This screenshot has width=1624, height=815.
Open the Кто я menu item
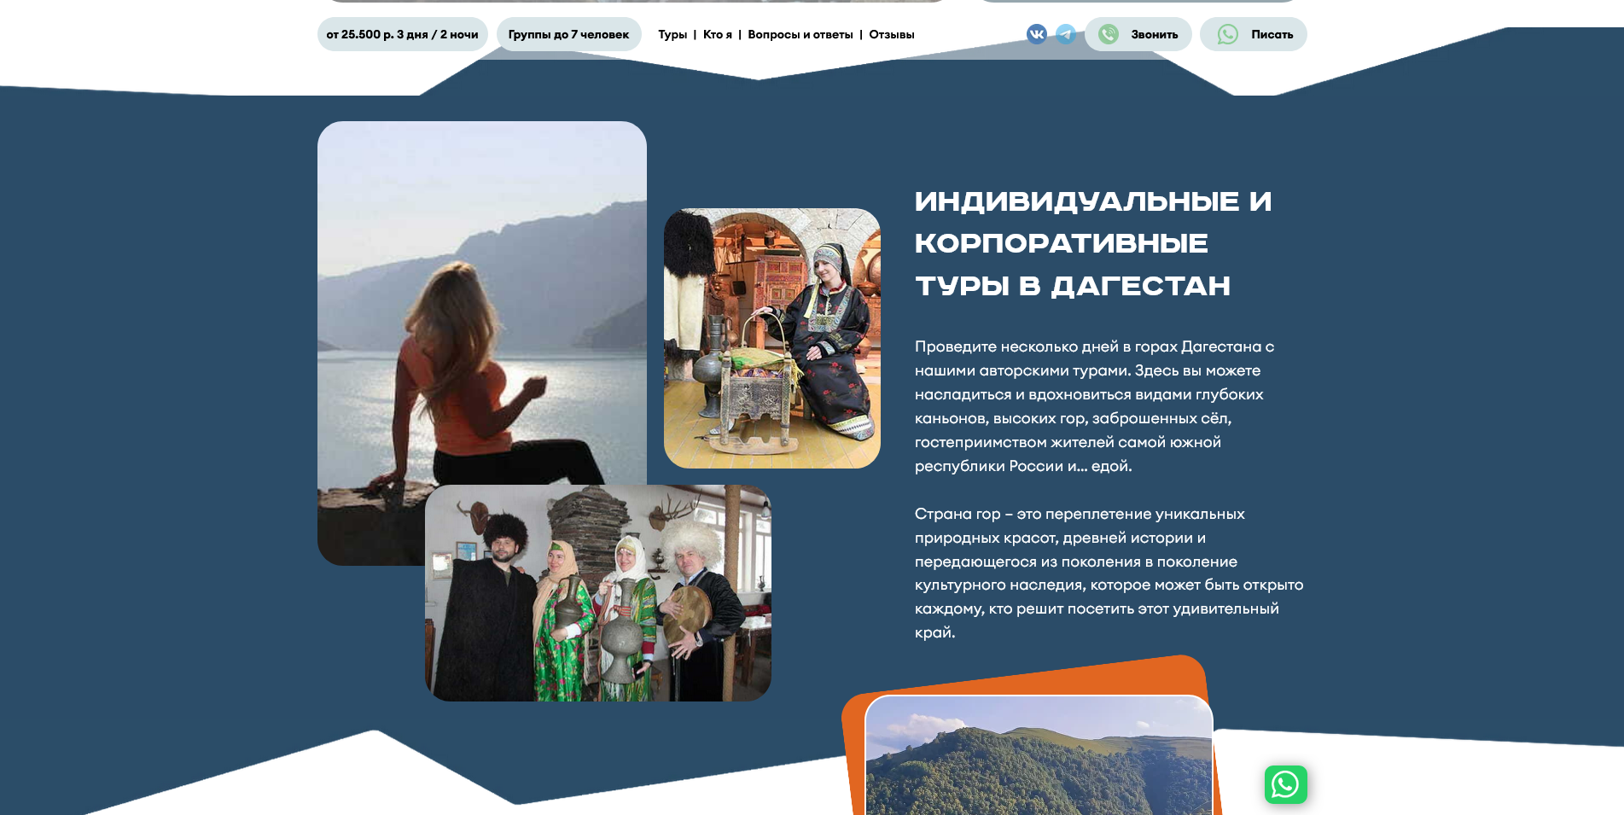tap(718, 35)
